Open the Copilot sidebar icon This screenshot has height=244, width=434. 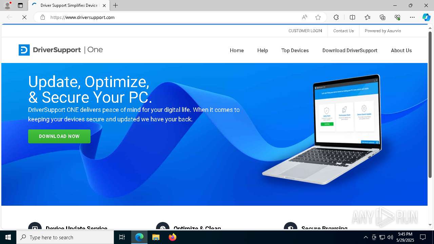pyautogui.click(x=426, y=17)
